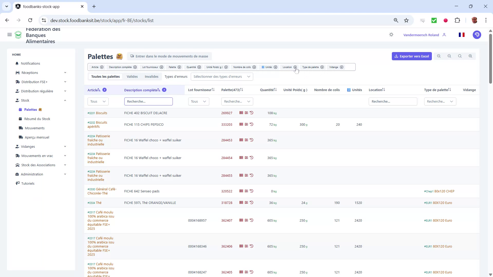Open the sliders settings icon on palette 333203
This screenshot has height=277, width=493.
247,124
